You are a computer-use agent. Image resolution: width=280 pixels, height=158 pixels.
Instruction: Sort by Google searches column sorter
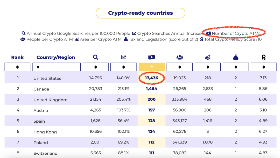95,67
